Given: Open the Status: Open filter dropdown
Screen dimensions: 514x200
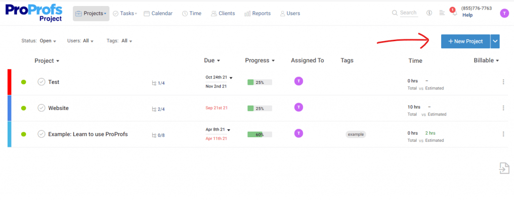Looking at the screenshot, I should [x=39, y=41].
